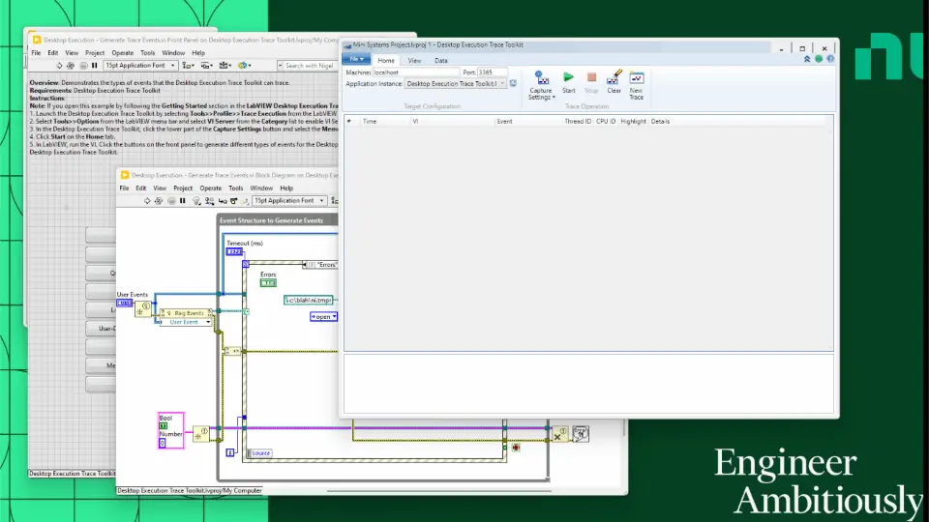
Task: Click Pause in Front Panel toolbar
Action: (94, 66)
